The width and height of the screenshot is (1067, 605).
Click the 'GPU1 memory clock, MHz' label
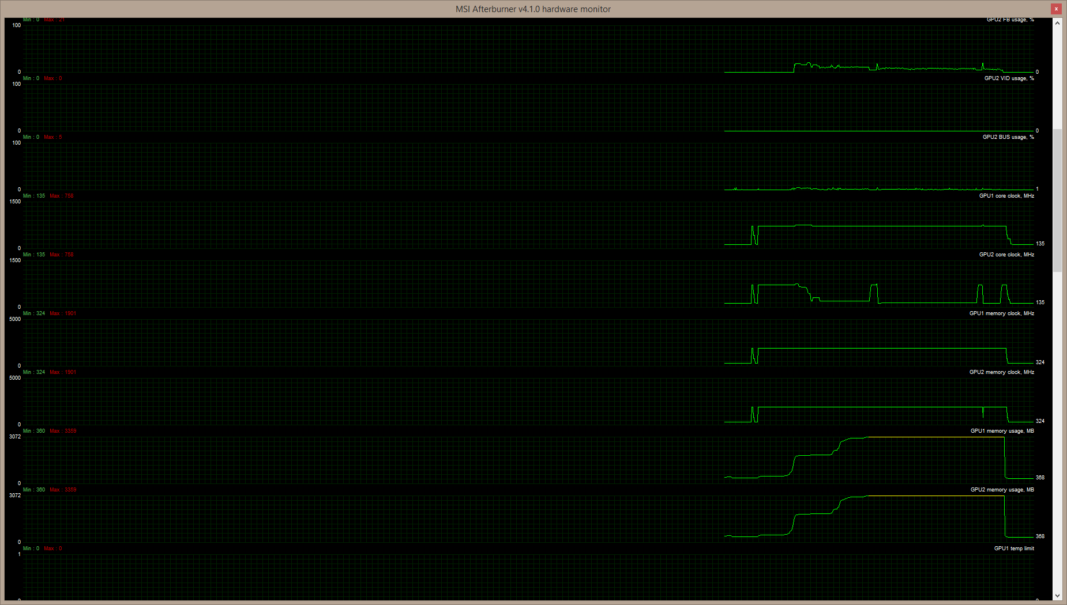(x=1001, y=313)
